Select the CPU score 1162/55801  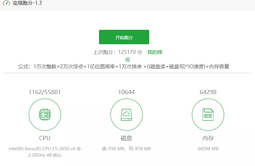(x=45, y=92)
